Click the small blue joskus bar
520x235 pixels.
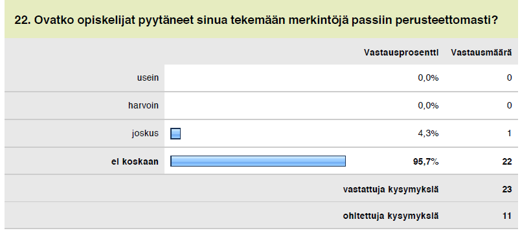point(175,134)
